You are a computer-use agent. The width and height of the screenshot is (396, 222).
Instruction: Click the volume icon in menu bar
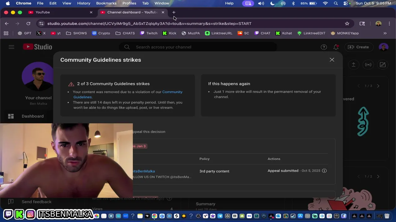(261, 3)
